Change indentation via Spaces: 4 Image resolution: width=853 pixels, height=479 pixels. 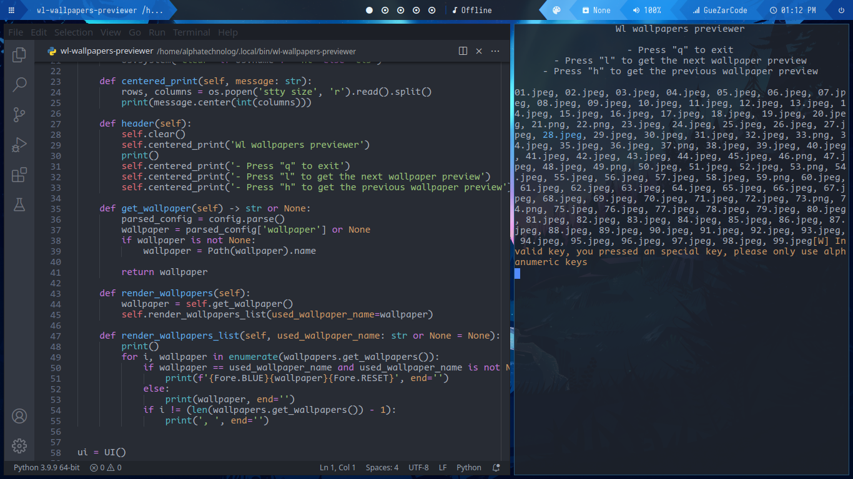[x=382, y=468]
